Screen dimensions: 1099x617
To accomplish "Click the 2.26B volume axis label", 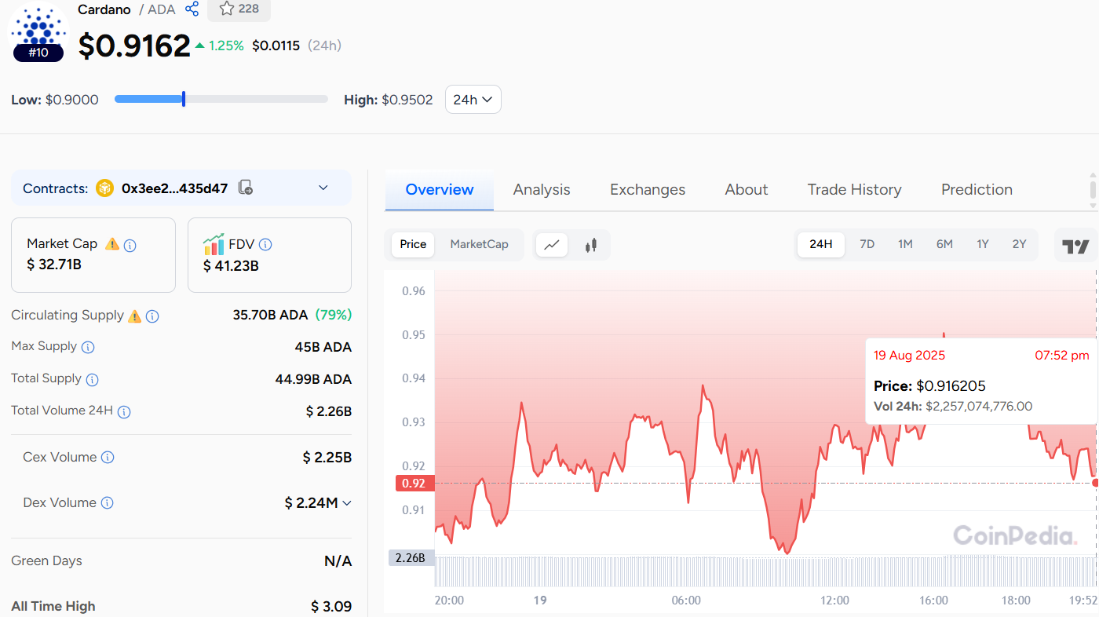I will pos(410,558).
